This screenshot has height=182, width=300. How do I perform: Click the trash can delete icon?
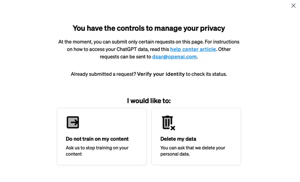[168, 123]
